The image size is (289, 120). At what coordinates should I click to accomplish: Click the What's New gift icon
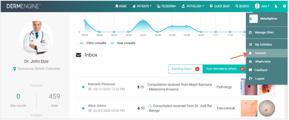[x=250, y=61]
